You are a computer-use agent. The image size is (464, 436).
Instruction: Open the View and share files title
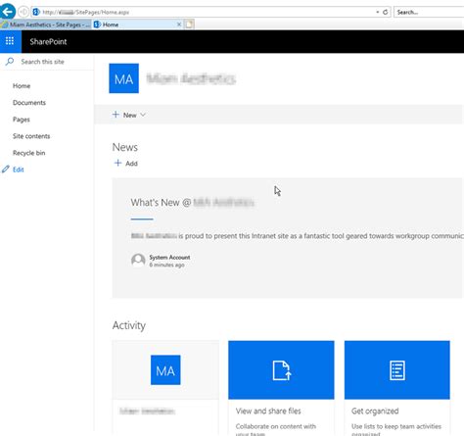coord(268,411)
